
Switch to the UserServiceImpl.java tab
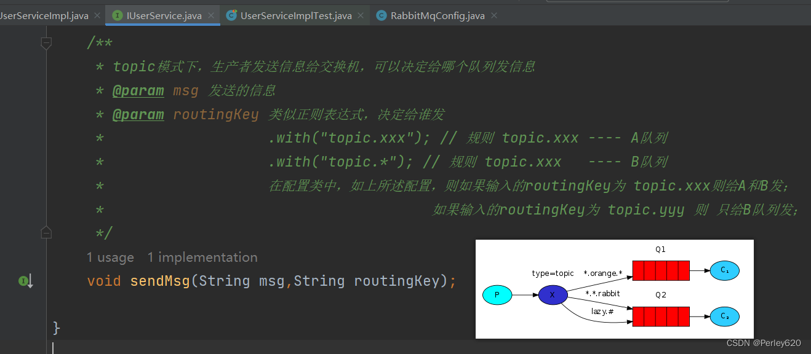43,15
